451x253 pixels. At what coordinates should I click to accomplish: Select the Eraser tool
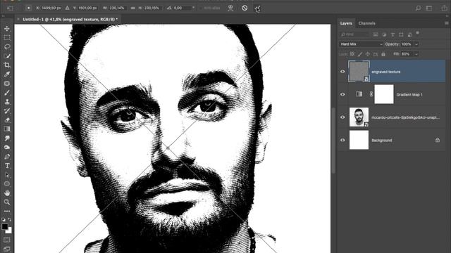(7, 120)
